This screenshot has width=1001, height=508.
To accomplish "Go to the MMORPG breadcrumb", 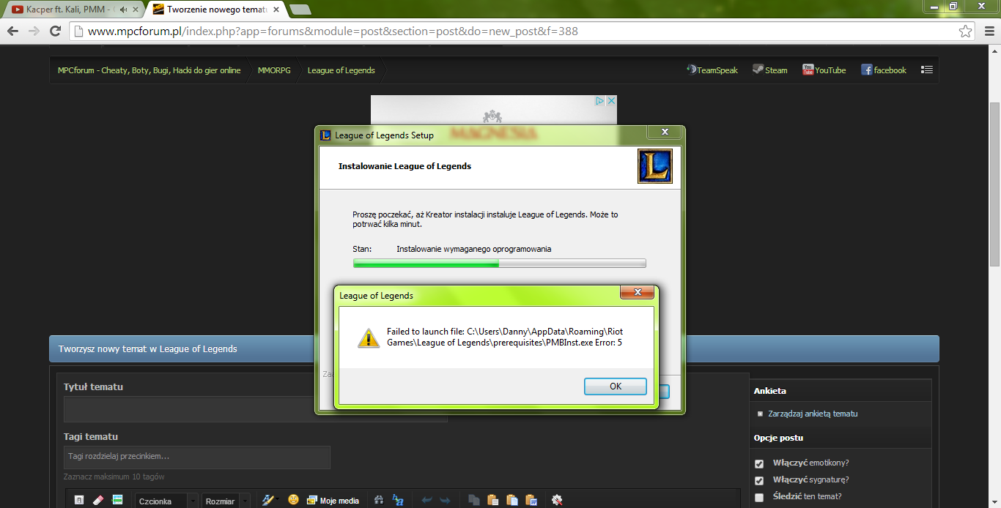I will pyautogui.click(x=274, y=70).
